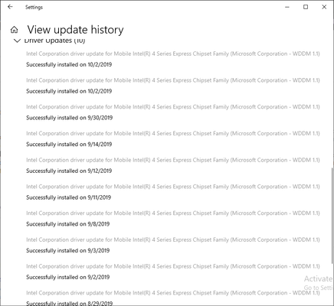Click the back arrow in Settings
The height and width of the screenshot is (306, 334).
(10, 7)
